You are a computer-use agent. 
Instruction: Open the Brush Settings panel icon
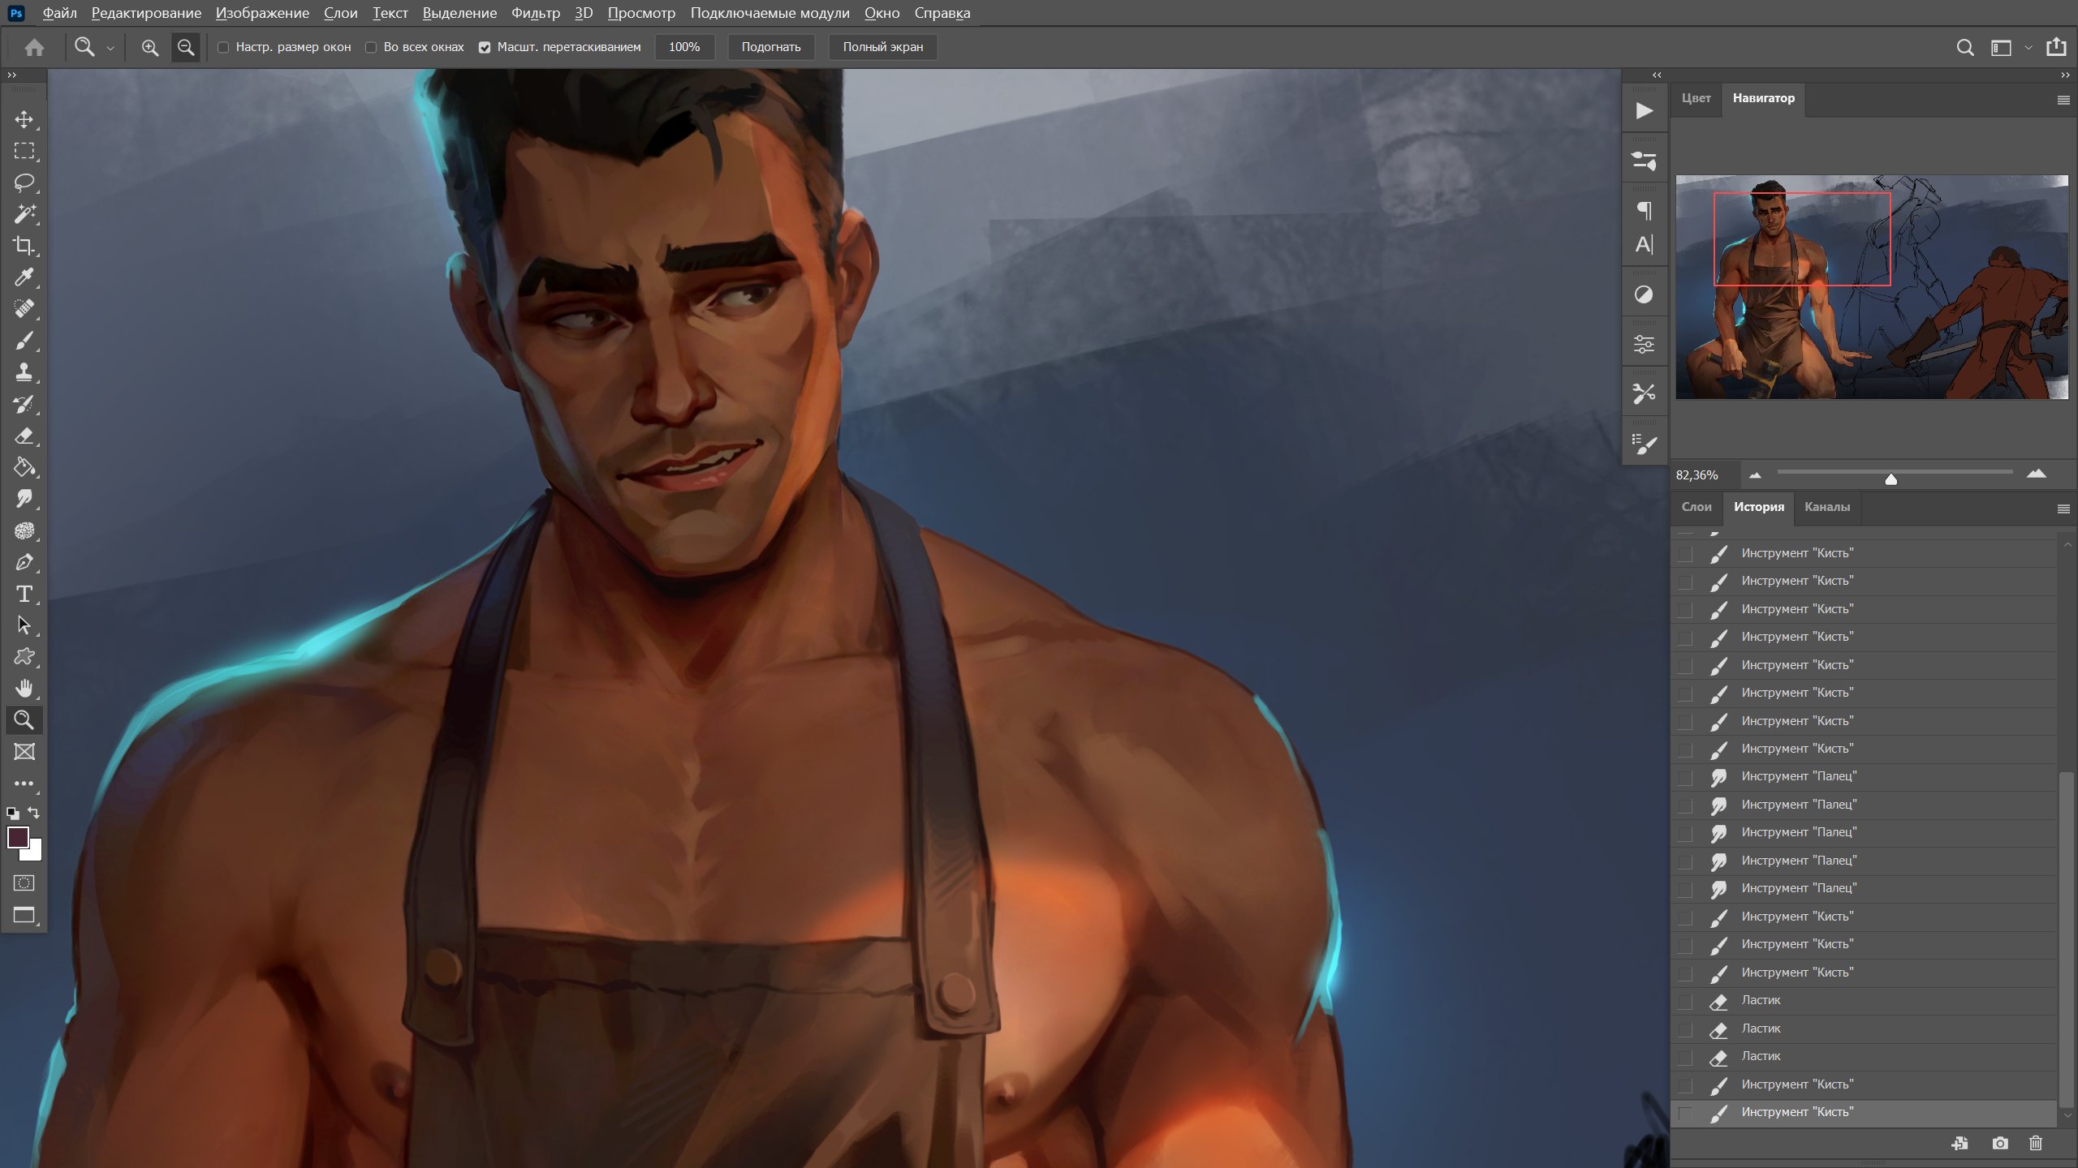click(x=1644, y=444)
